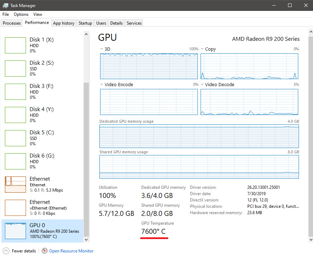The height and width of the screenshot is (257, 313).
Task: Open the Video Decode engine dropdown
Action: tap(202, 84)
